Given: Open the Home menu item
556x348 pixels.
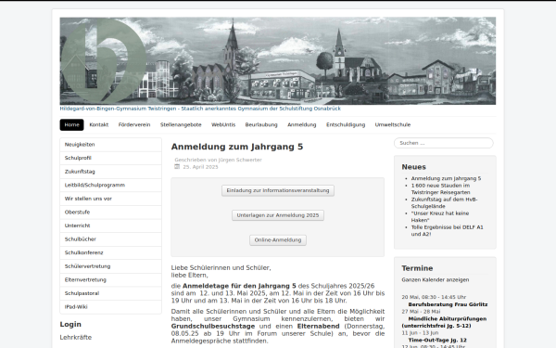Looking at the screenshot, I should (x=71, y=124).
